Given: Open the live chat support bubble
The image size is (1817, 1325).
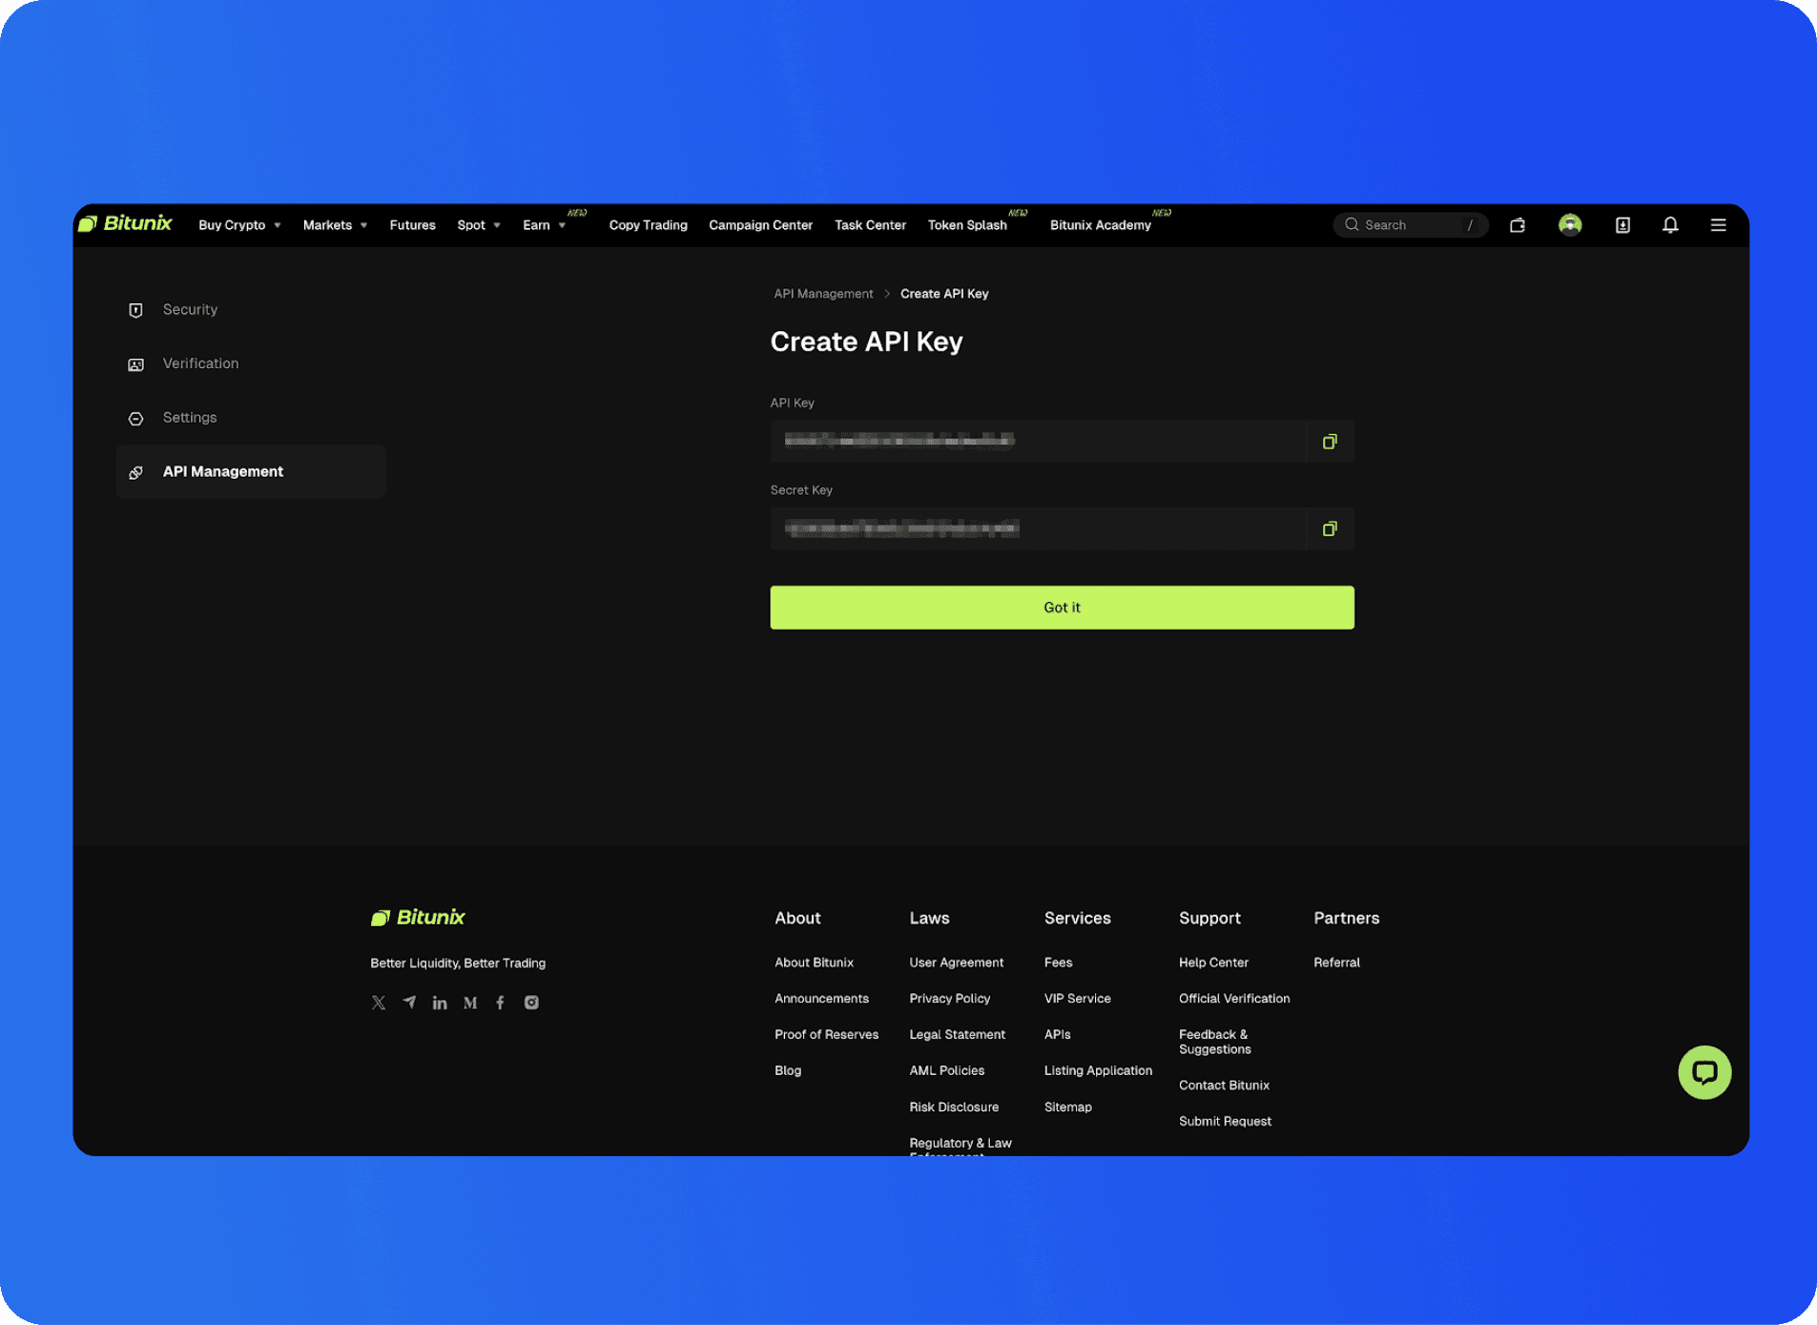Looking at the screenshot, I should click(x=1703, y=1072).
